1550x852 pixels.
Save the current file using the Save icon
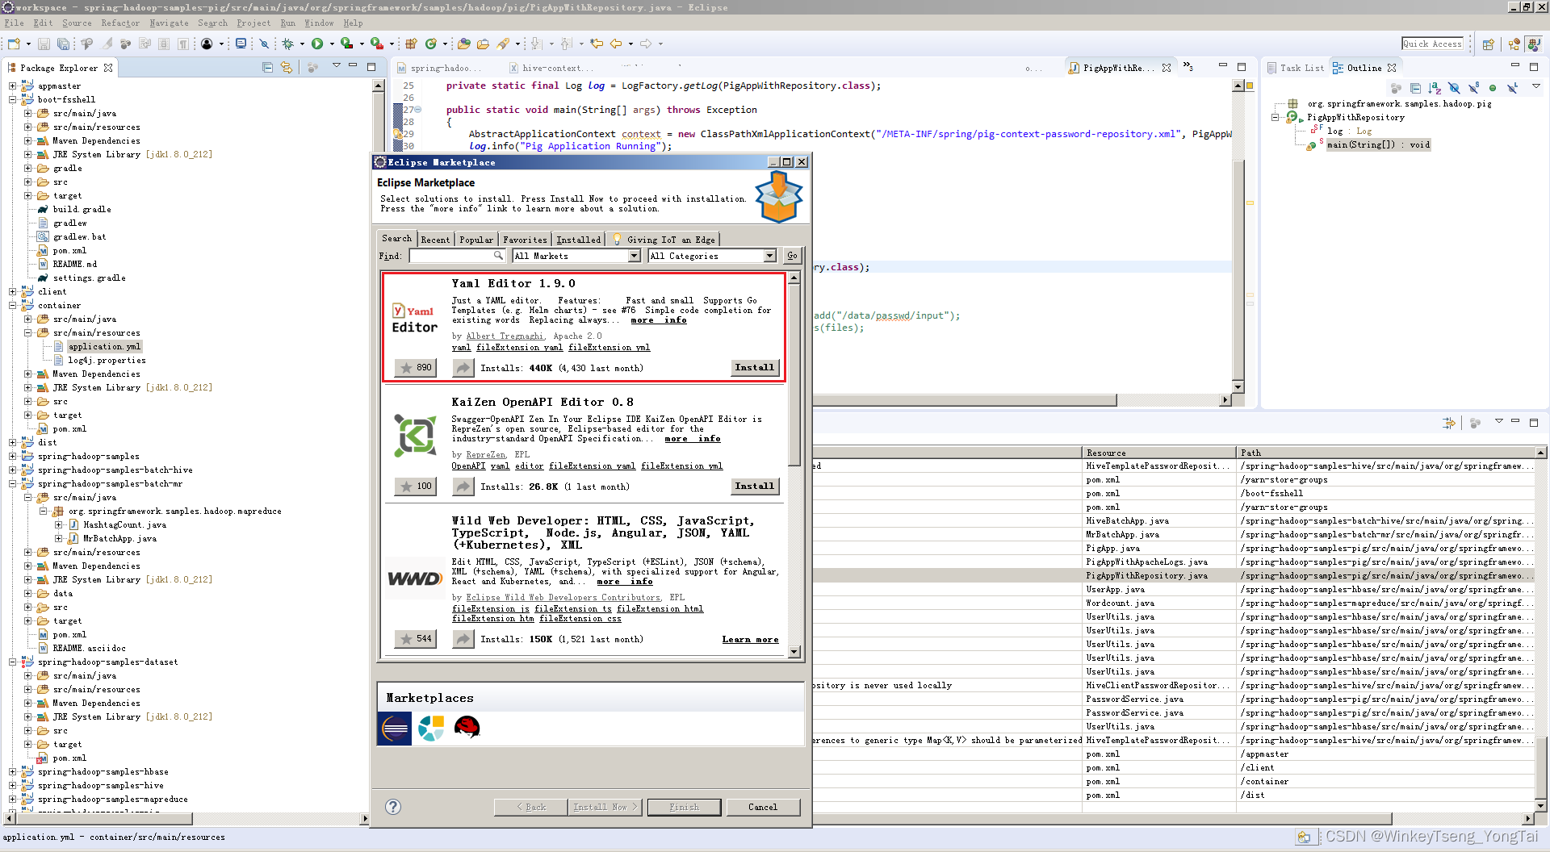pos(43,44)
